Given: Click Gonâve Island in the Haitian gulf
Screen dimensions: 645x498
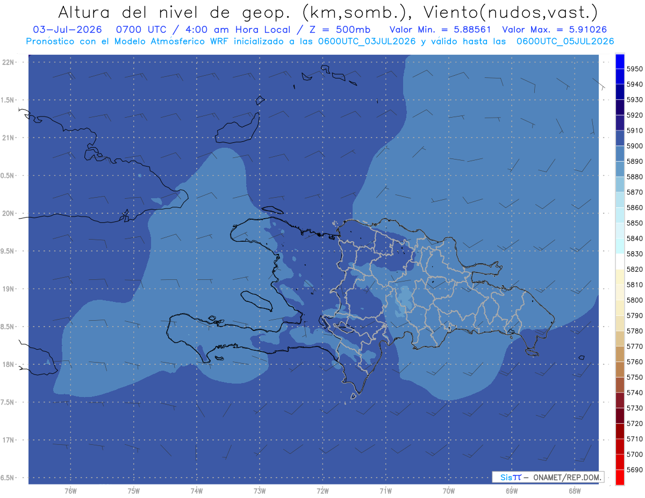Looking at the screenshot, I should click(256, 300).
